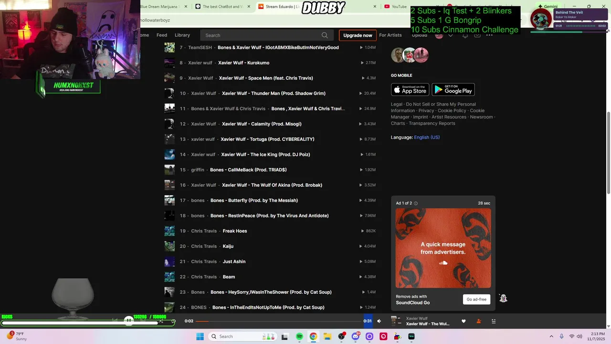Click the Upgrade now button
Screen dimensions: 611x344
tap(358, 35)
